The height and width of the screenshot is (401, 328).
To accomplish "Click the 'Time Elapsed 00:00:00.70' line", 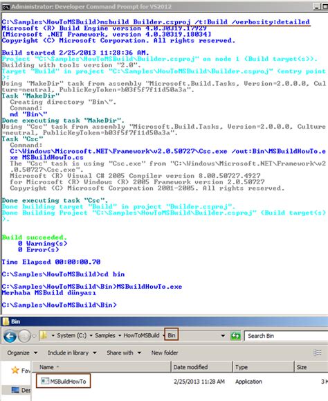I will tap(51, 262).
